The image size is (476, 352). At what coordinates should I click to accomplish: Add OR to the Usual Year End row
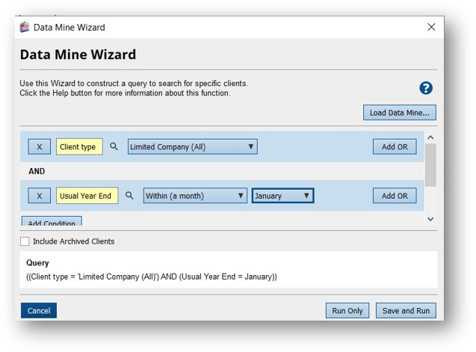395,196
